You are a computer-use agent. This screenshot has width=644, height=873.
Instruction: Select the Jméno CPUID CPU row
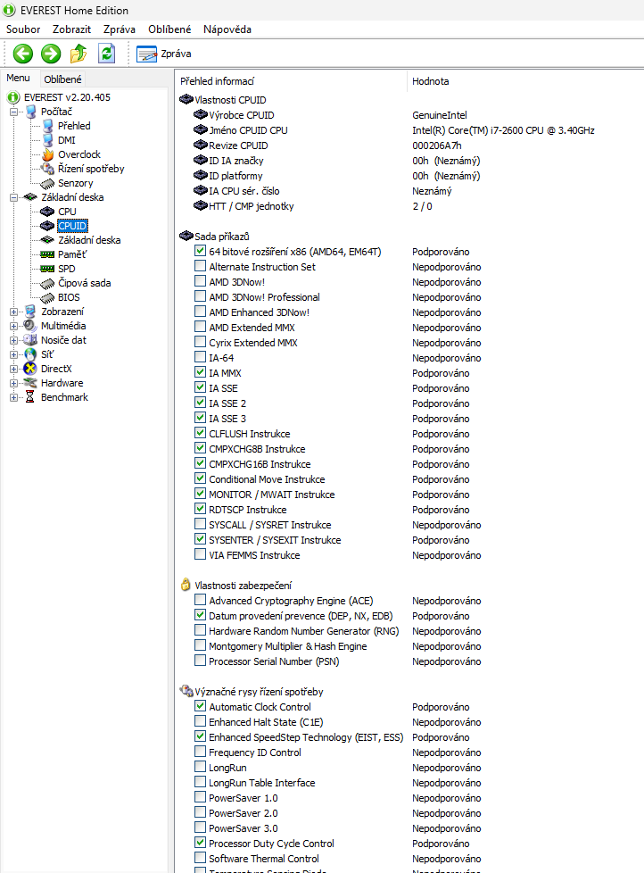click(394, 130)
